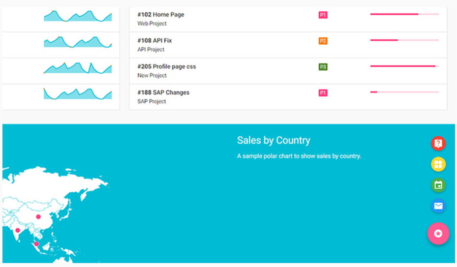457x267 pixels.
Task: Open task #108 API Fix
Action: (154, 41)
